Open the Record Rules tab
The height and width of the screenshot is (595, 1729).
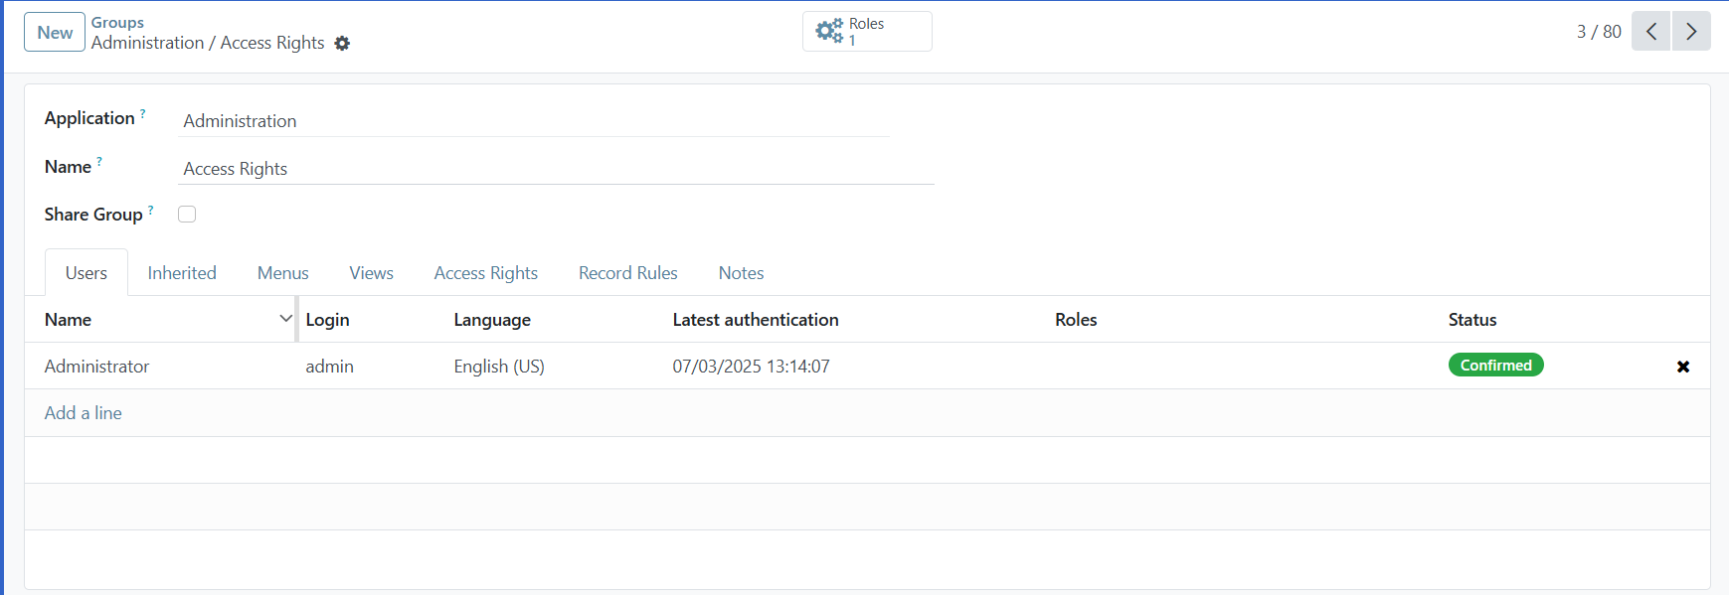point(627,273)
